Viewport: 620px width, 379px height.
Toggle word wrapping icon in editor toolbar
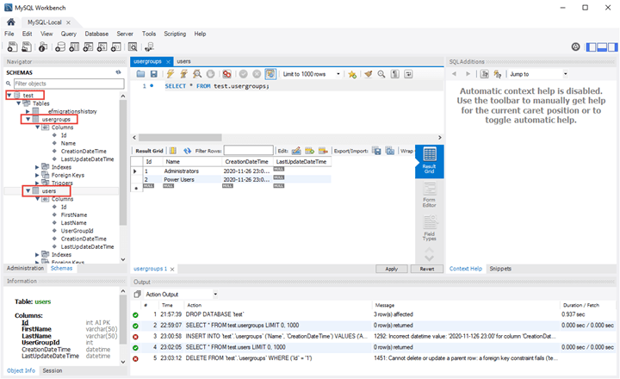point(408,74)
